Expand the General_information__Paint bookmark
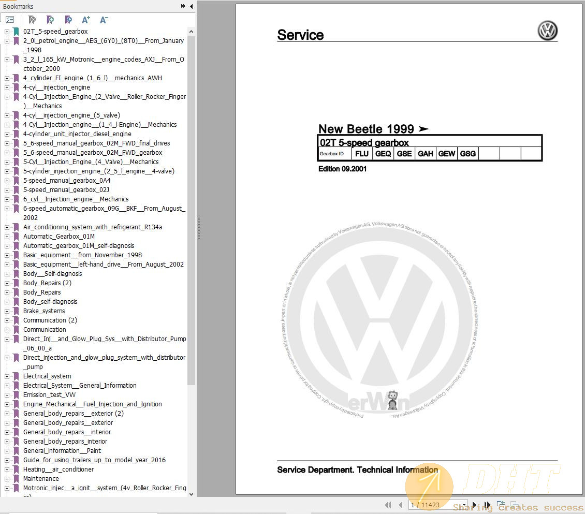585x514 pixels. (x=7, y=451)
